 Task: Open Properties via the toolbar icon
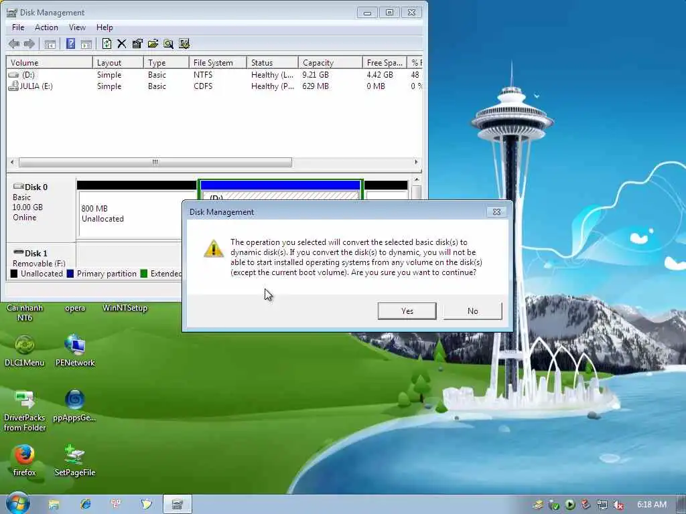[137, 44]
